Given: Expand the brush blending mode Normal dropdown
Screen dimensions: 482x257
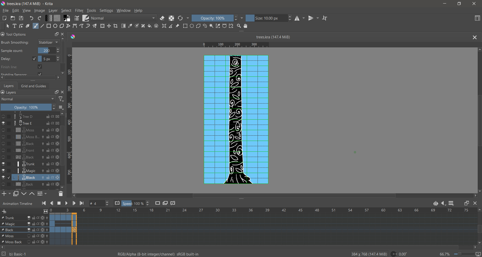Looking at the screenshot, I should point(123,18).
